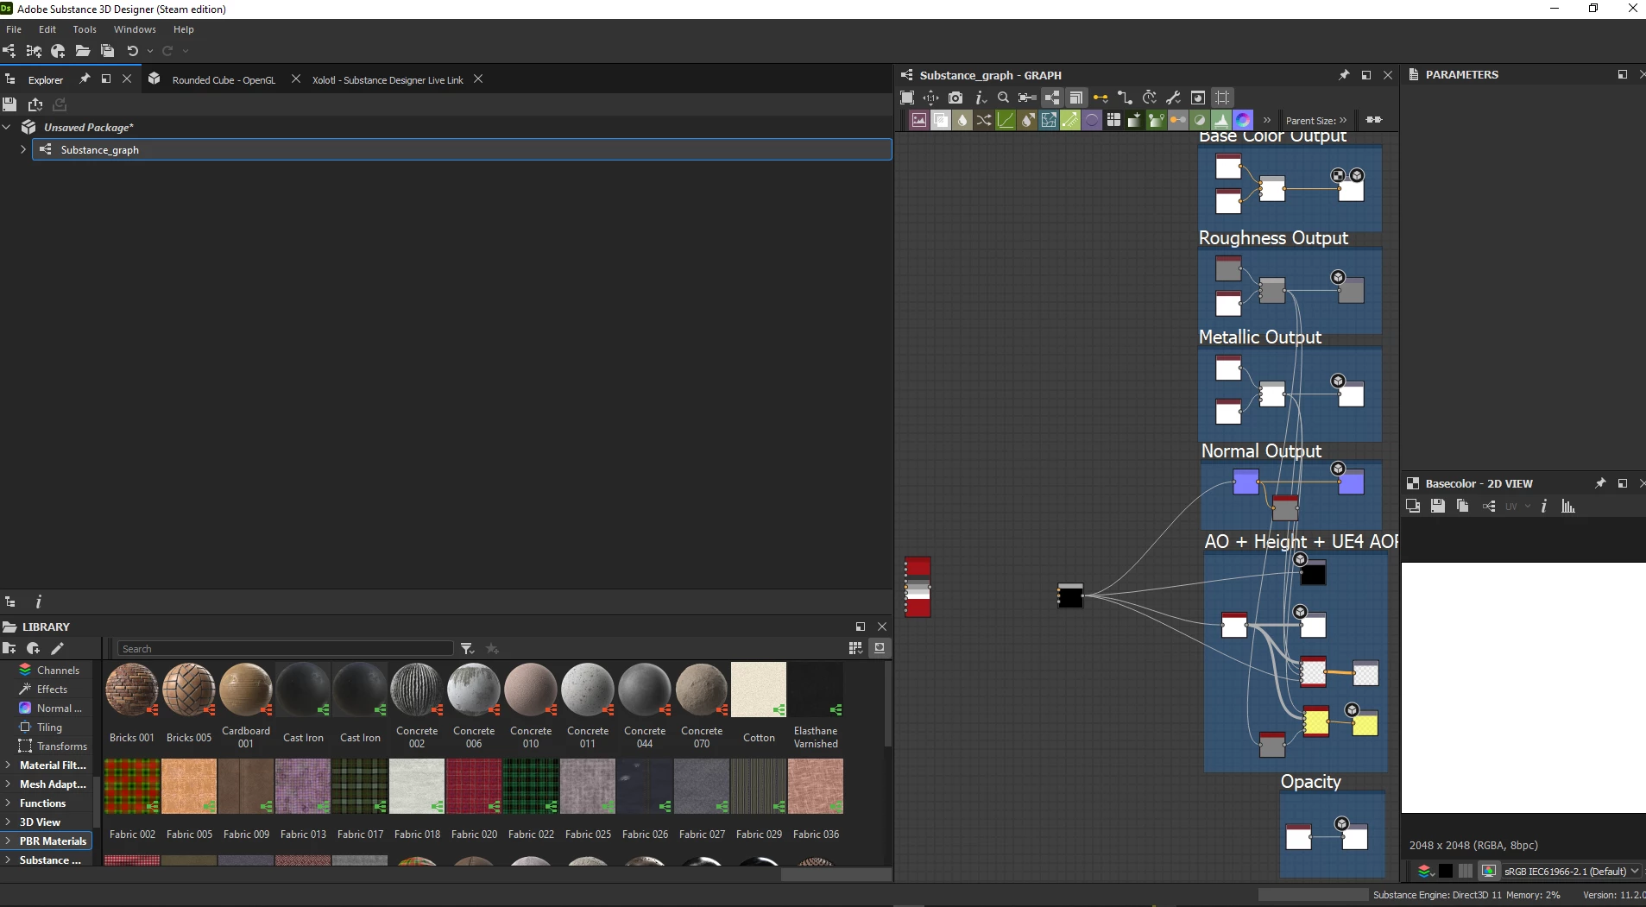Image resolution: width=1646 pixels, height=907 pixels.
Task: Add a Curve node from graph toolbar
Action: tap(1006, 120)
